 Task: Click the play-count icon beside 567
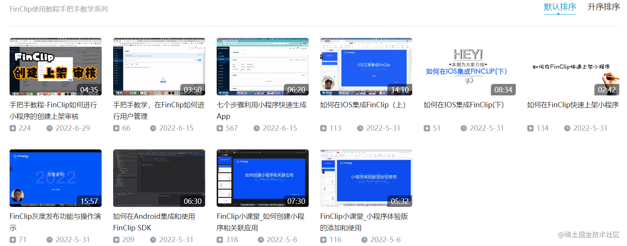(220, 128)
